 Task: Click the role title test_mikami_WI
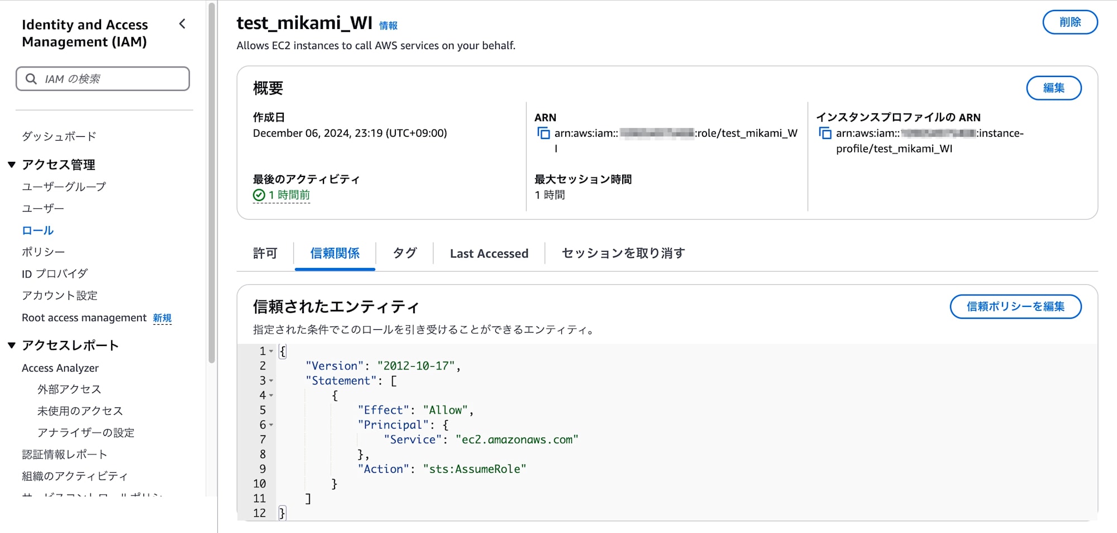pos(304,22)
